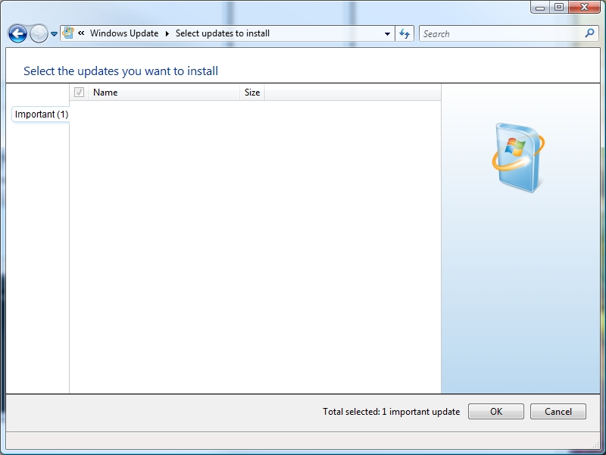Toggle the select-all updates checkbox

click(x=79, y=93)
